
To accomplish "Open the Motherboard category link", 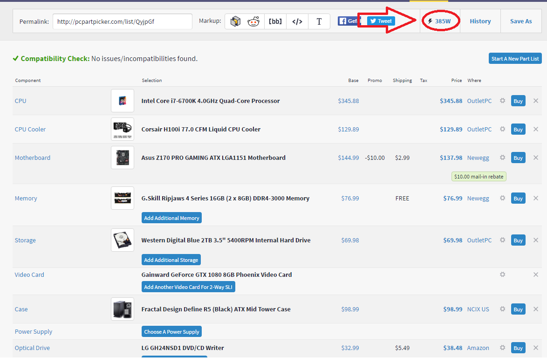I will click(33, 158).
